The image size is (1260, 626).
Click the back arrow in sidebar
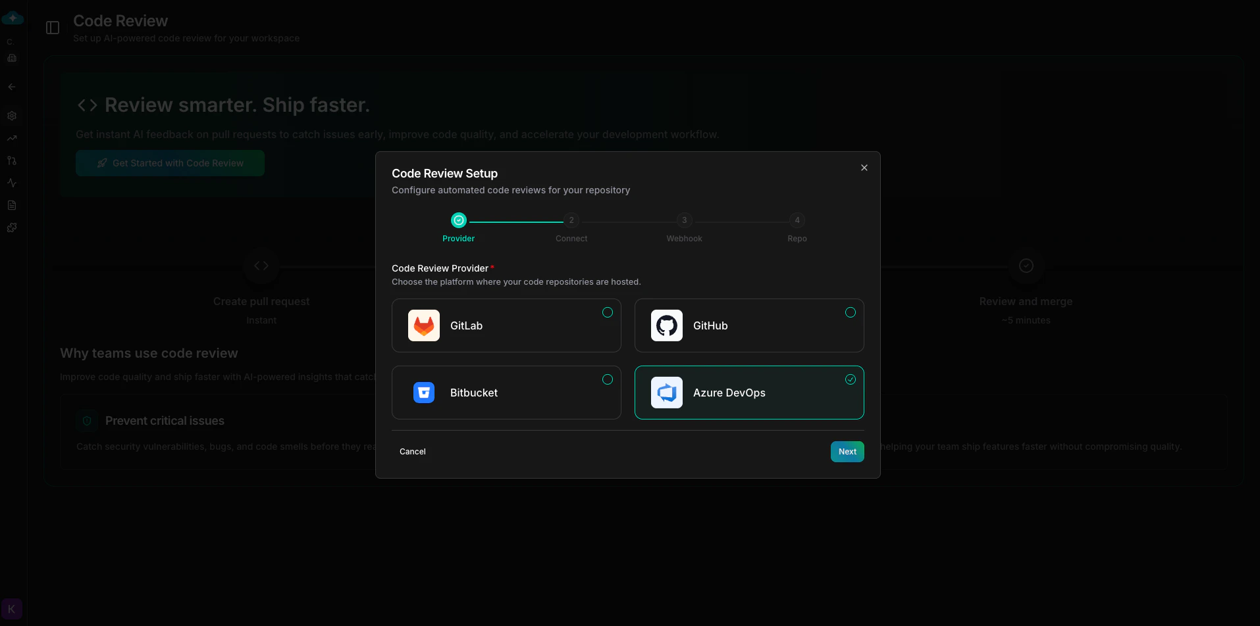click(12, 87)
